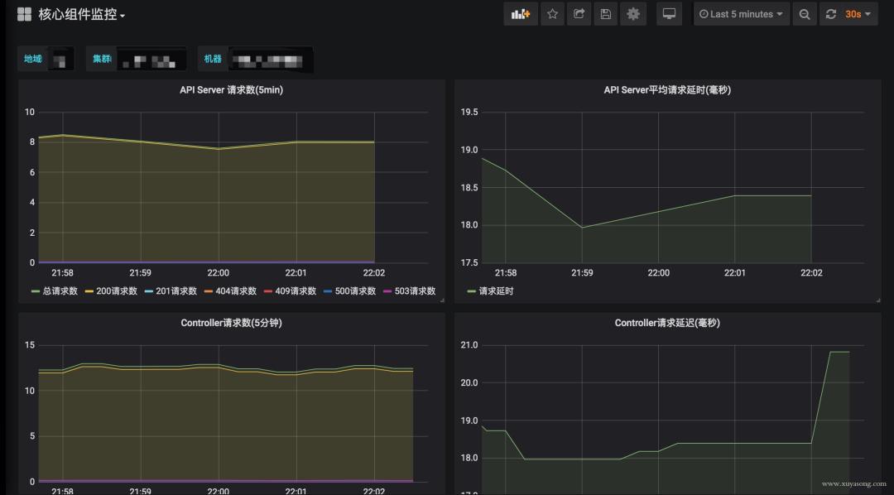Screen dimensions: 894x495
Task: Open the share dashboard icon
Action: click(579, 14)
